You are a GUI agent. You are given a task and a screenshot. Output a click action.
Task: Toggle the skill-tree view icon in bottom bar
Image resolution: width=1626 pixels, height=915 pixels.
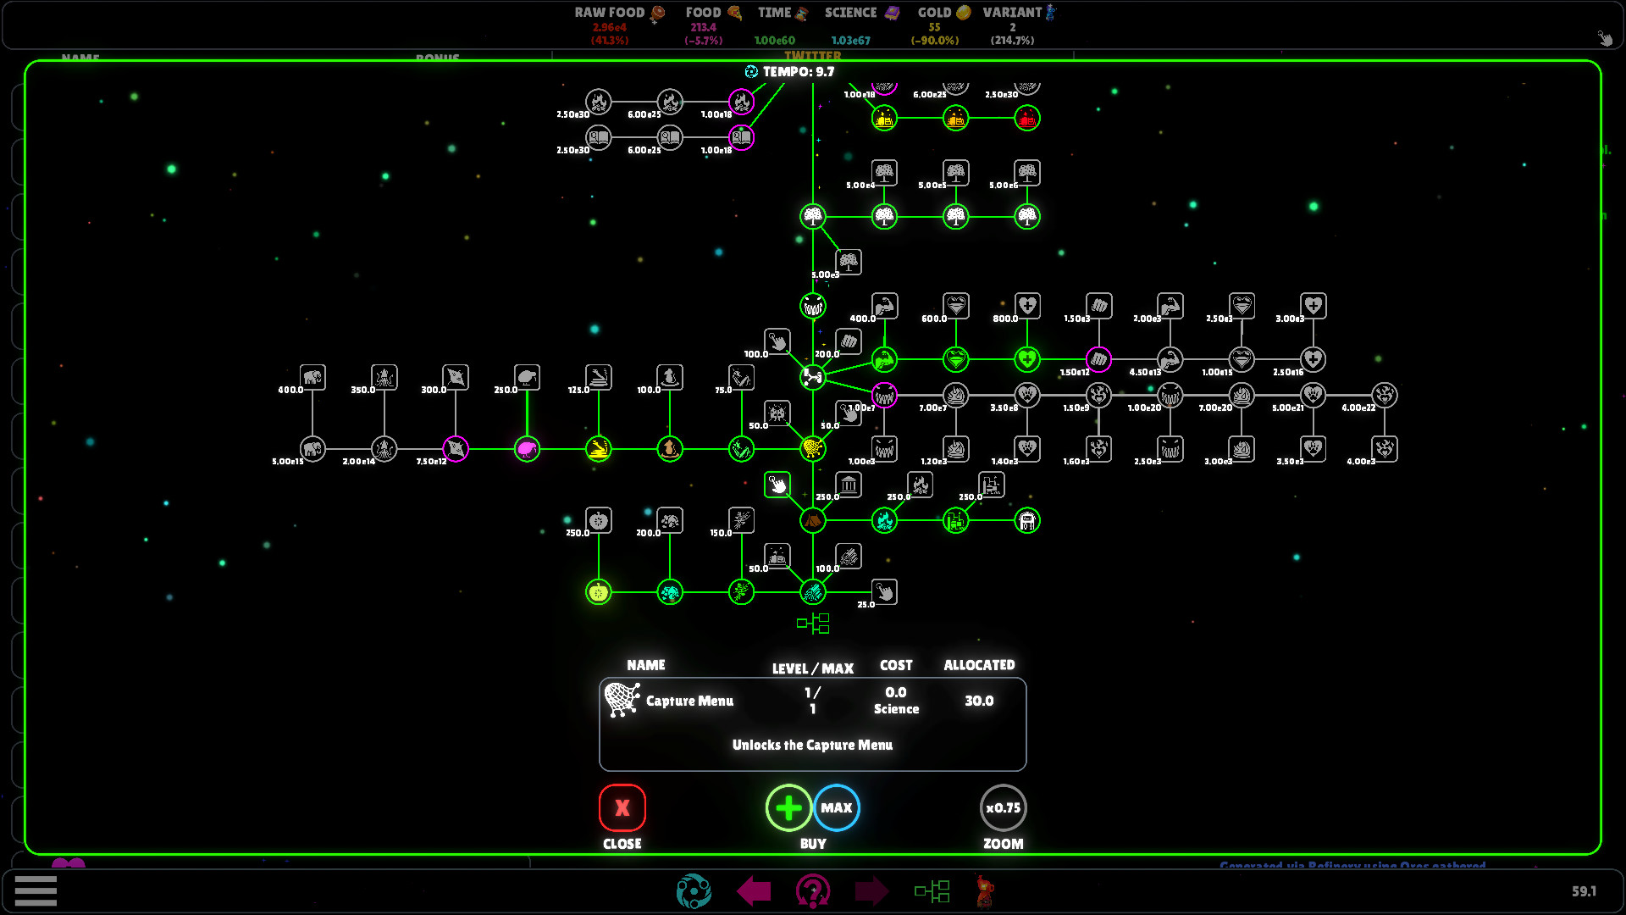pyautogui.click(x=933, y=890)
